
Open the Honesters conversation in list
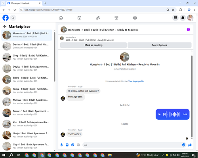click(x=27, y=35)
